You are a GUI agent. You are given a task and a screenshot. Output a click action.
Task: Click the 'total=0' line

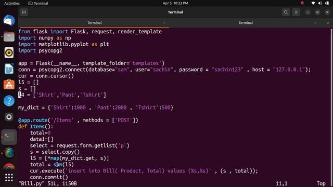40,133
